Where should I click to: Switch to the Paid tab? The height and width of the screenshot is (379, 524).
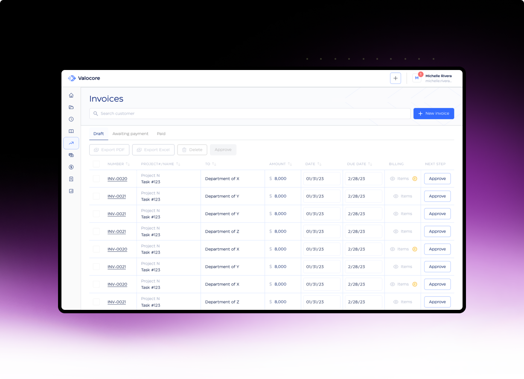pyautogui.click(x=161, y=134)
